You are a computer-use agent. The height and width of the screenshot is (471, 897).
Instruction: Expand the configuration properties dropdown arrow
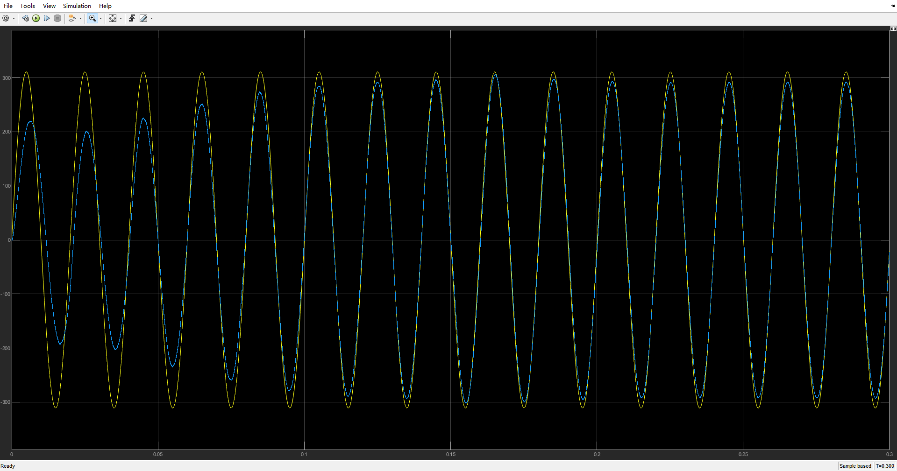point(14,19)
